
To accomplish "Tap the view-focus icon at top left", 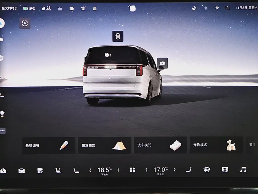I will 25,23.
